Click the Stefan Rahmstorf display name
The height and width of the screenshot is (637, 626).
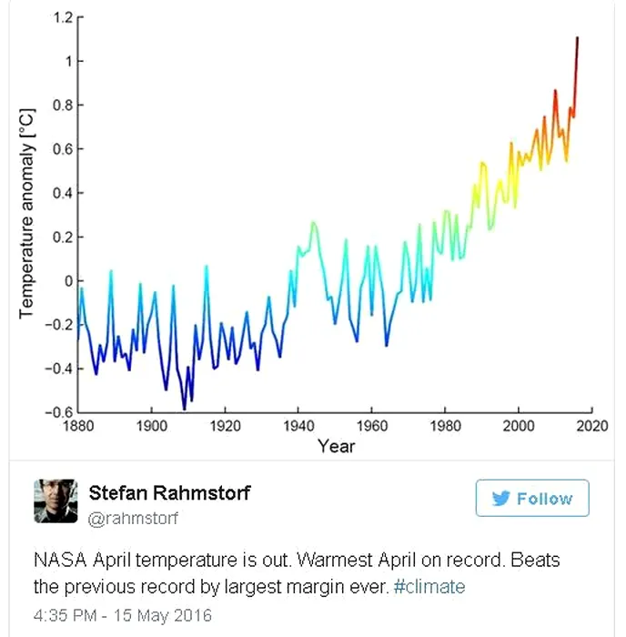(169, 493)
